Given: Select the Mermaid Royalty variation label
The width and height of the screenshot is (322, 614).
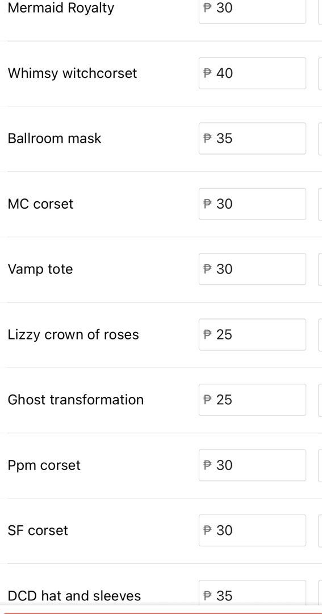Looking at the screenshot, I should 61,8.
